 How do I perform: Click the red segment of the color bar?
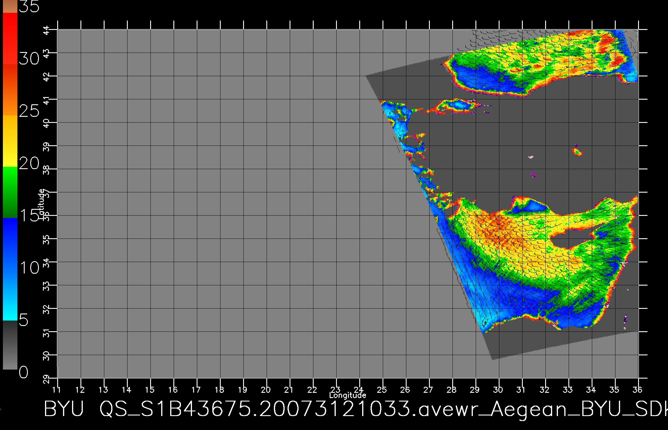[x=10, y=38]
